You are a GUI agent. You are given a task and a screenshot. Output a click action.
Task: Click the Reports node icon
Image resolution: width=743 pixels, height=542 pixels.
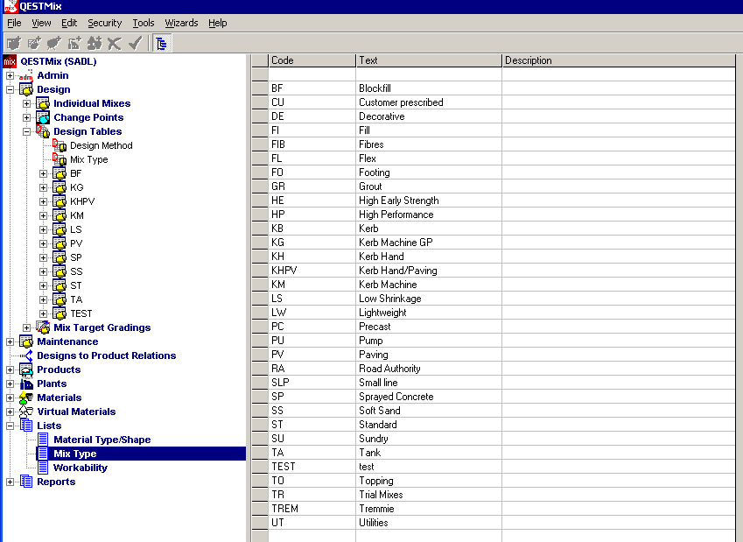(26, 482)
